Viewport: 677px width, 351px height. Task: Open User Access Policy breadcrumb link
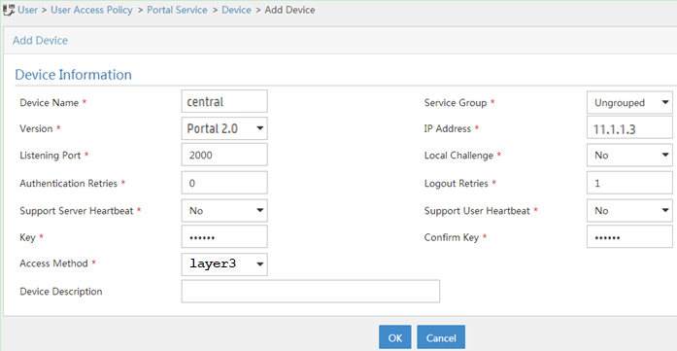91,10
